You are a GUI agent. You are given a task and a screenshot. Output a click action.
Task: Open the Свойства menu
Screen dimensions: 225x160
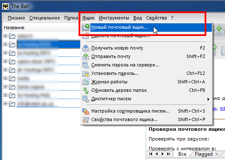[156, 18]
